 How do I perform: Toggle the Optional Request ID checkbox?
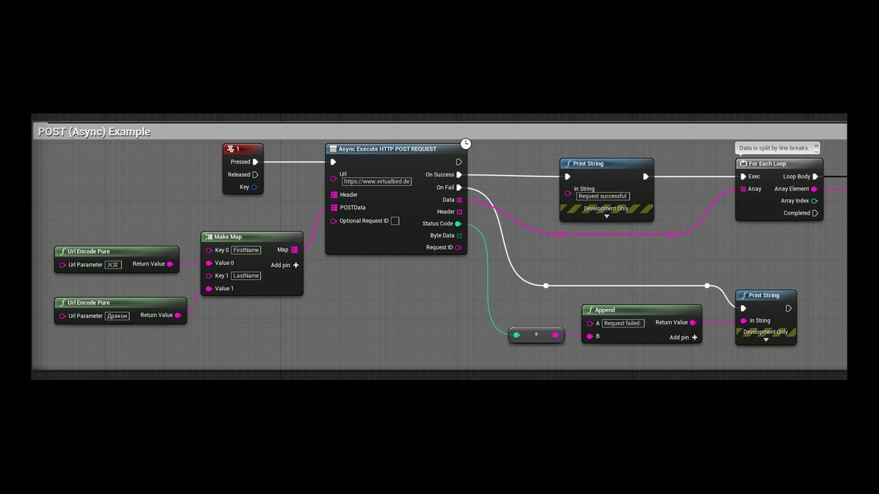(x=395, y=221)
